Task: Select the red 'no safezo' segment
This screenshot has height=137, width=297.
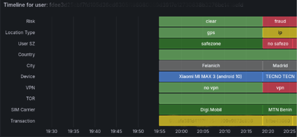Action: click(278, 44)
